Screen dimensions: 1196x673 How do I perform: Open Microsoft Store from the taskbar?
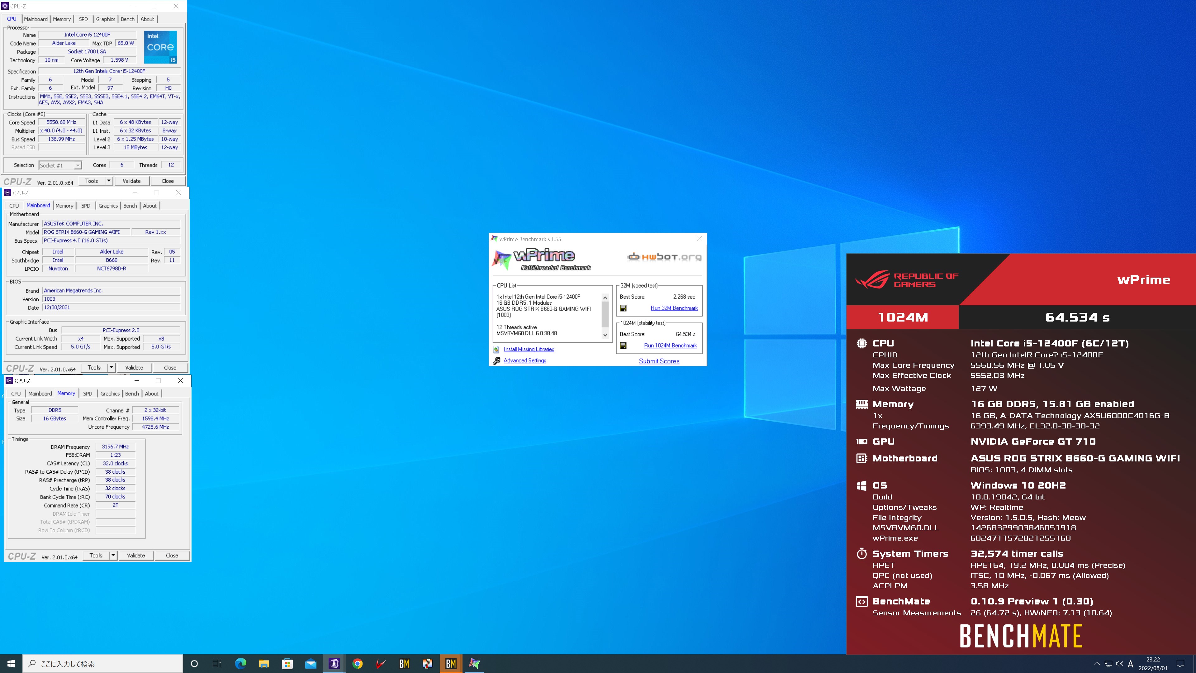point(287,664)
